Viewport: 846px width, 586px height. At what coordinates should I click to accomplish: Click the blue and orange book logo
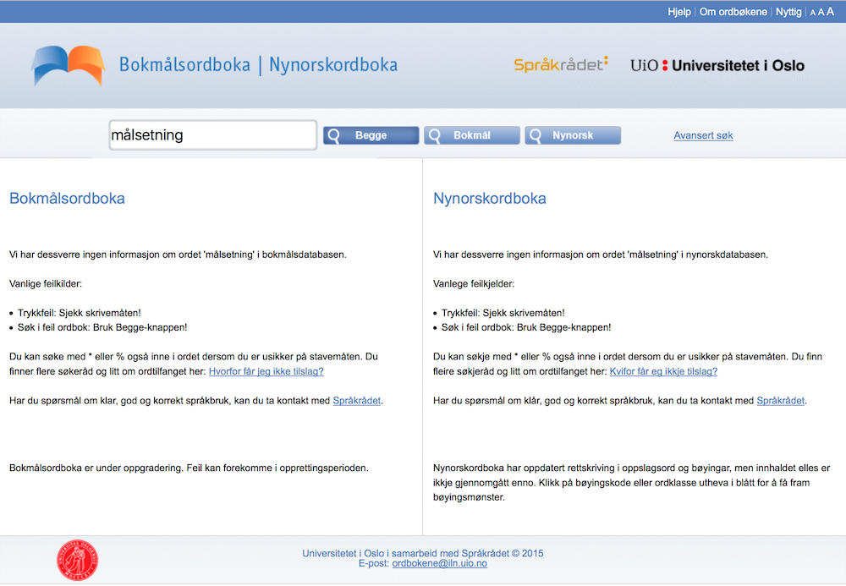click(68, 65)
